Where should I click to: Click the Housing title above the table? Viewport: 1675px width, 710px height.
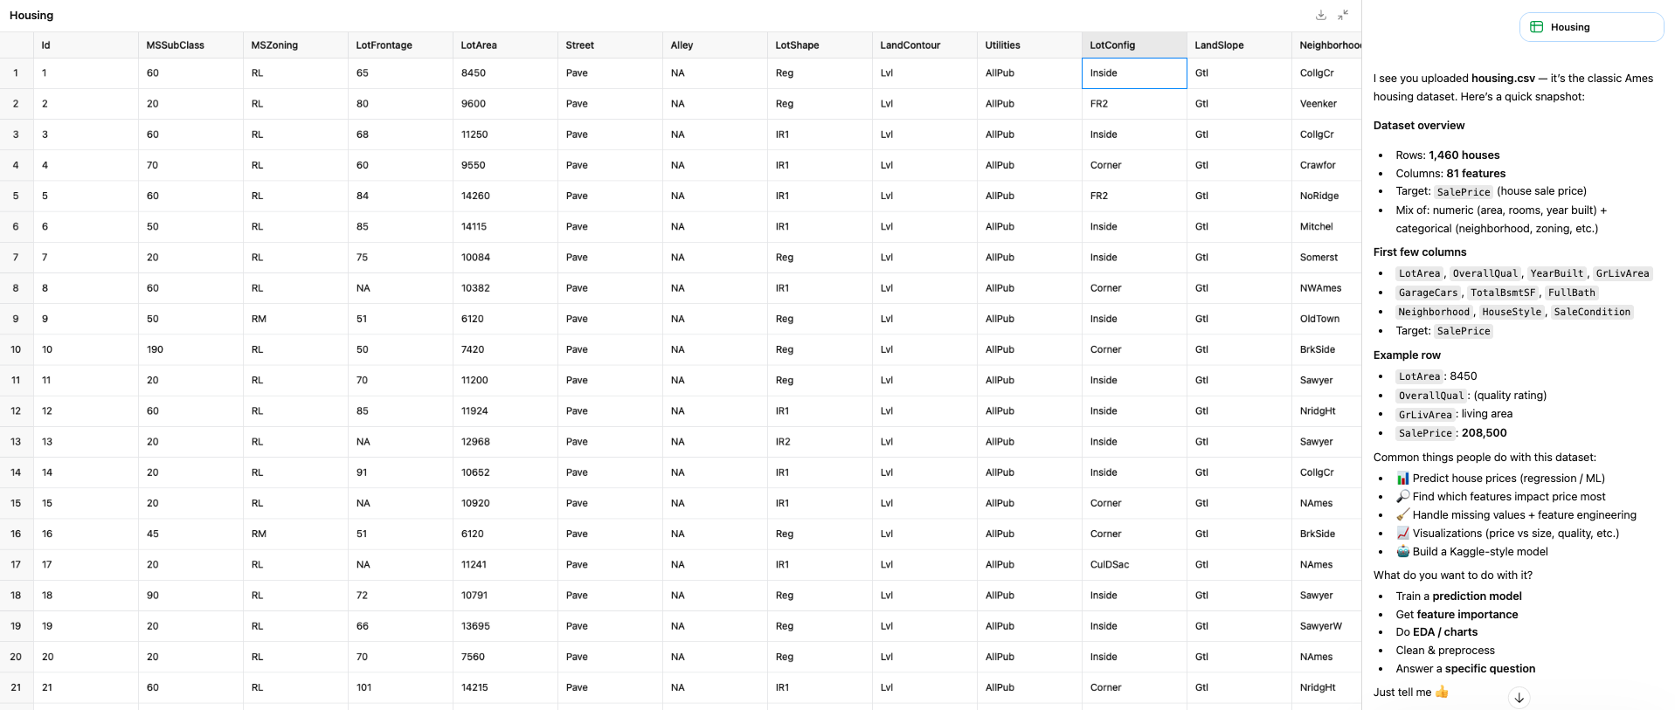pyautogui.click(x=31, y=16)
